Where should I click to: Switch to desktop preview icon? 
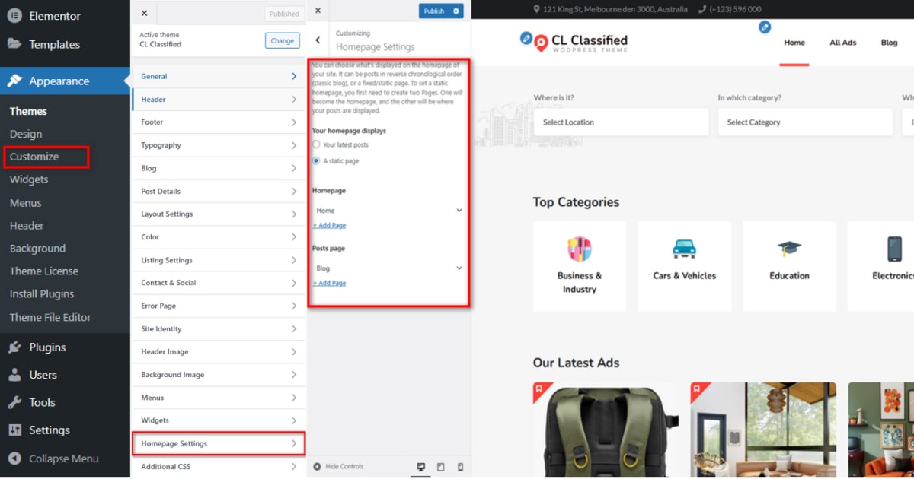coord(420,467)
